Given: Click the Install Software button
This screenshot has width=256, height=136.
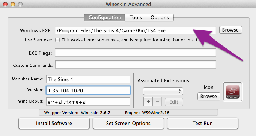Looking at the screenshot, I should (x=54, y=123).
